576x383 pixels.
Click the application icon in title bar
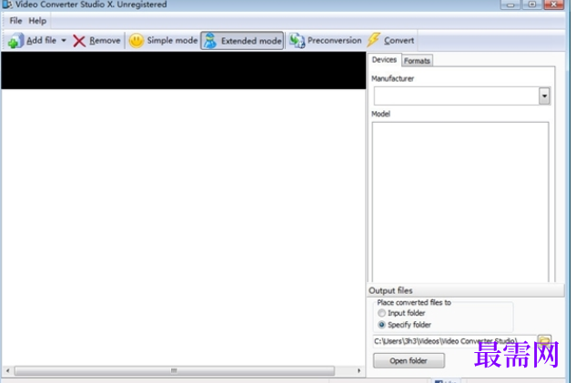(7, 5)
